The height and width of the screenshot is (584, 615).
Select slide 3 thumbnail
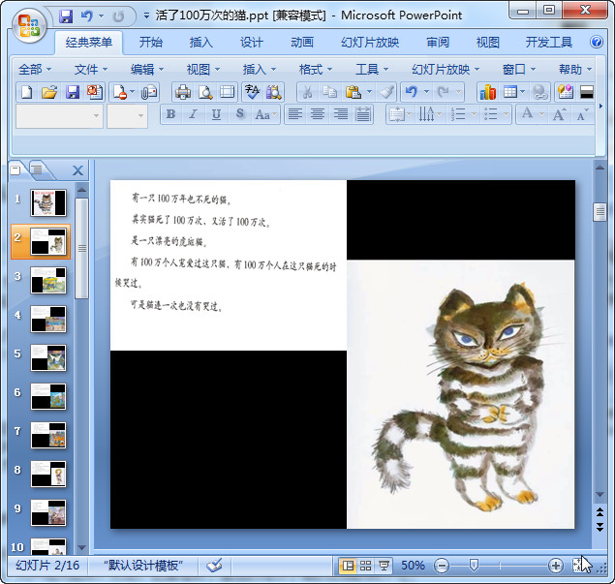[48, 280]
